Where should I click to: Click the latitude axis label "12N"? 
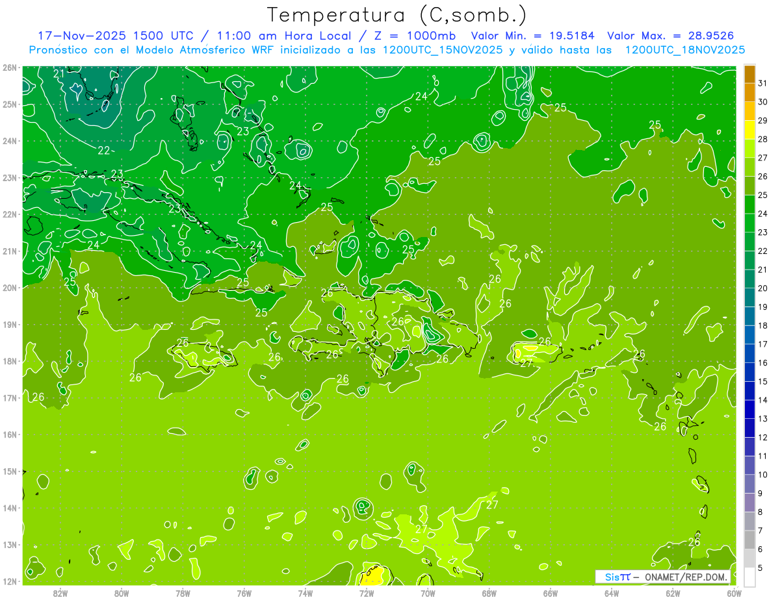coord(10,581)
